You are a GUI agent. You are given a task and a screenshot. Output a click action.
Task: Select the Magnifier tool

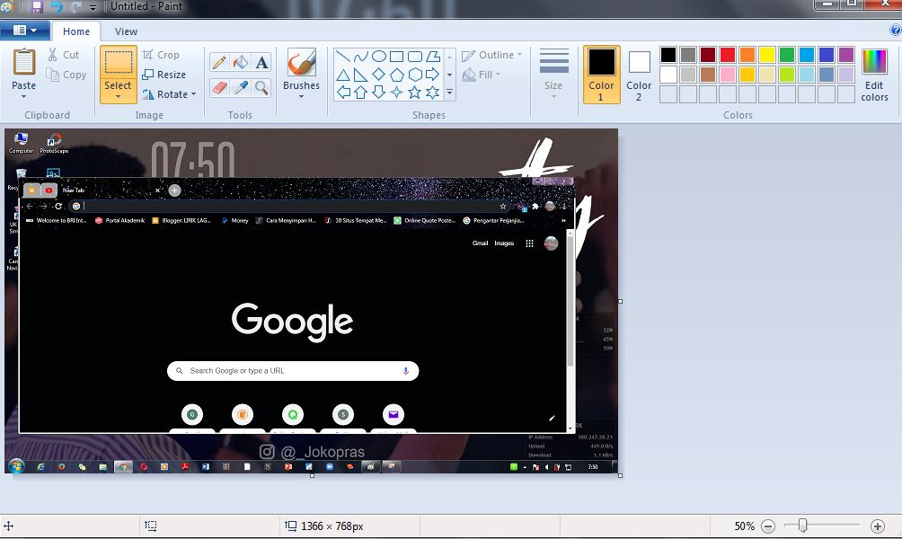tap(261, 87)
